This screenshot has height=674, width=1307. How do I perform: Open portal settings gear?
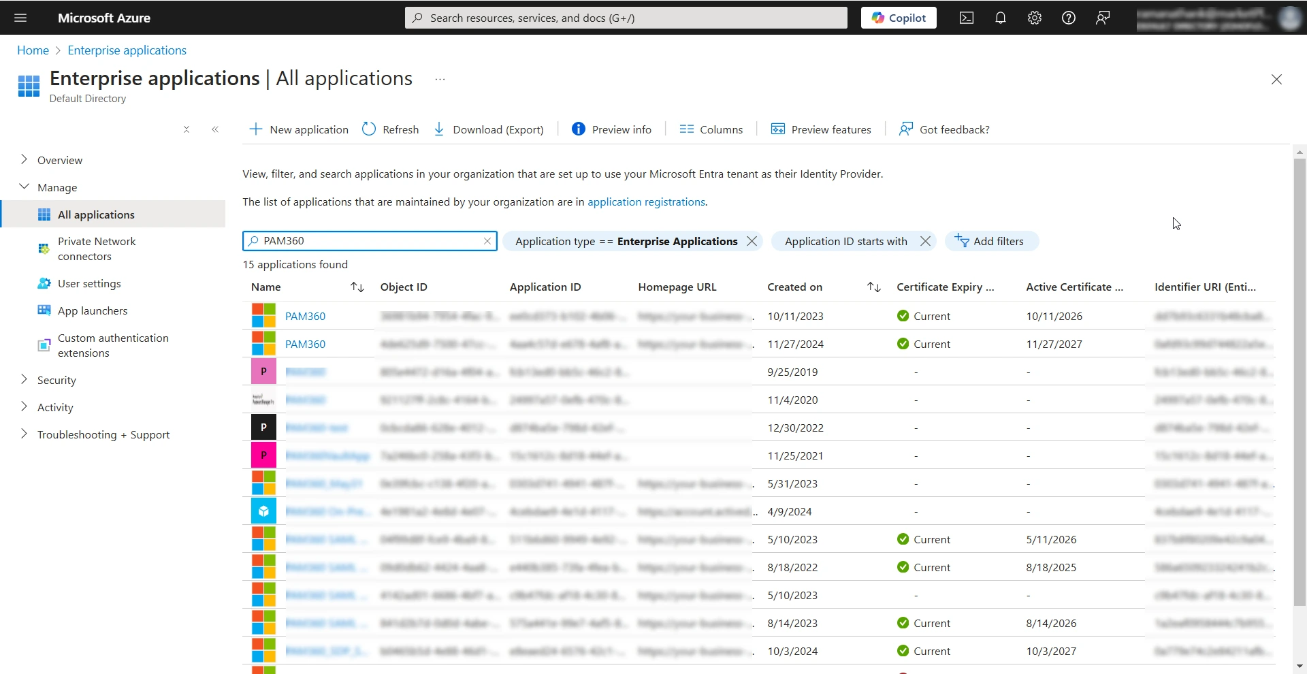1035,18
